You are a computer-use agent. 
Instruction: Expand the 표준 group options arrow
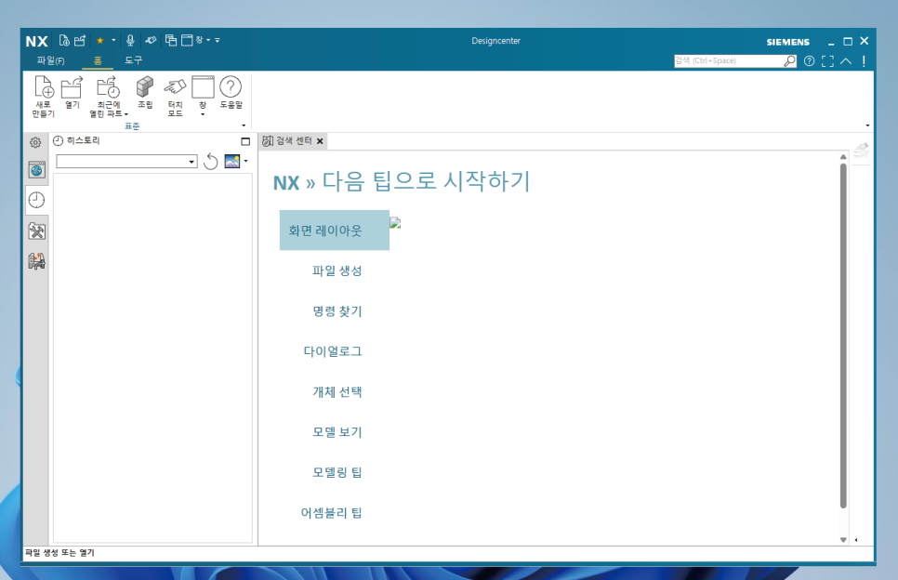pyautogui.click(x=244, y=125)
